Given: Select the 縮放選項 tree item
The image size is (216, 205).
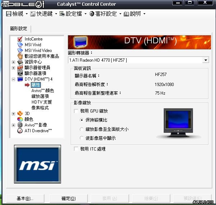Looking at the screenshot, I should [40, 96].
